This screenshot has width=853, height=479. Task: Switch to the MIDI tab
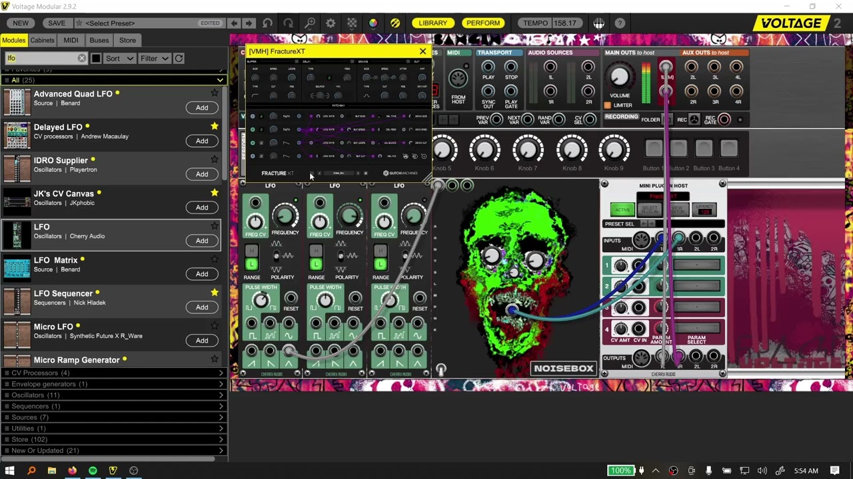click(x=71, y=41)
